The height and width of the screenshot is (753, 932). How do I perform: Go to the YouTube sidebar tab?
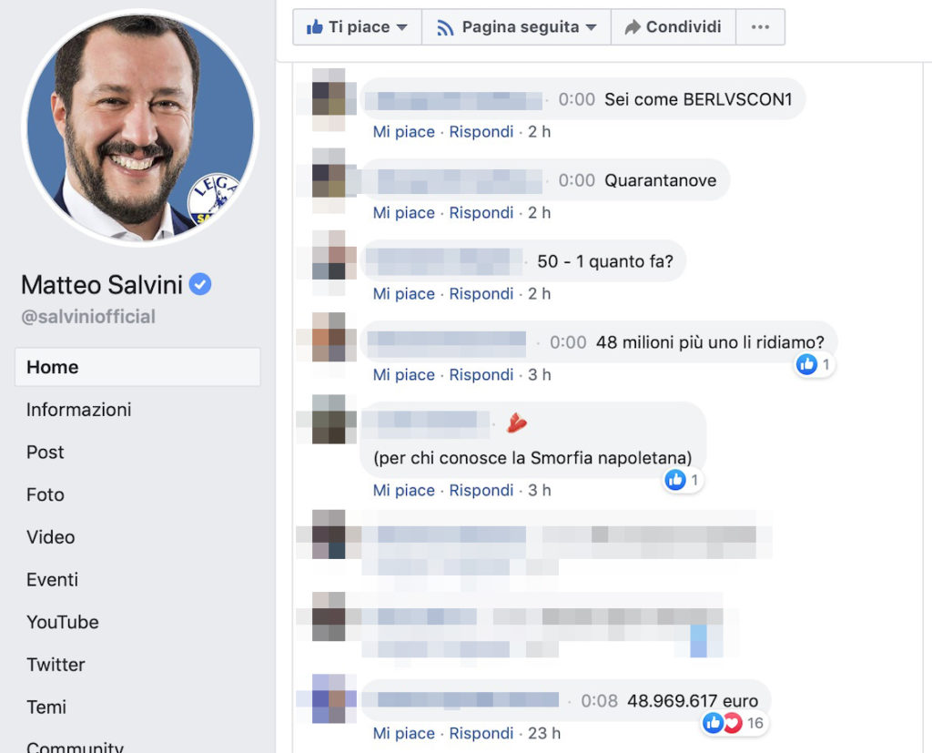[63, 622]
